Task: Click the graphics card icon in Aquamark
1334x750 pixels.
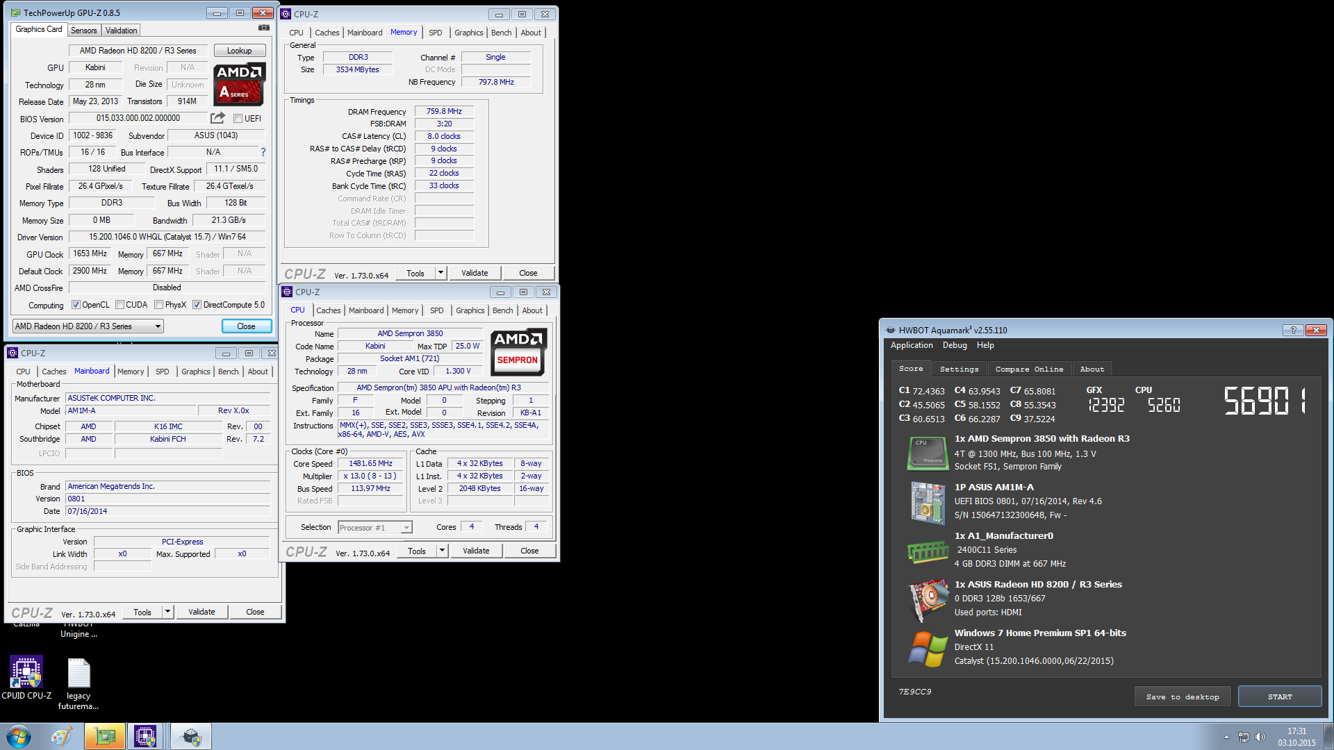Action: tap(929, 599)
